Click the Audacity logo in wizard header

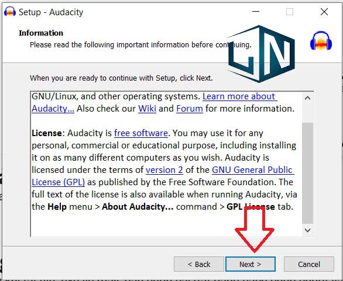[321, 41]
